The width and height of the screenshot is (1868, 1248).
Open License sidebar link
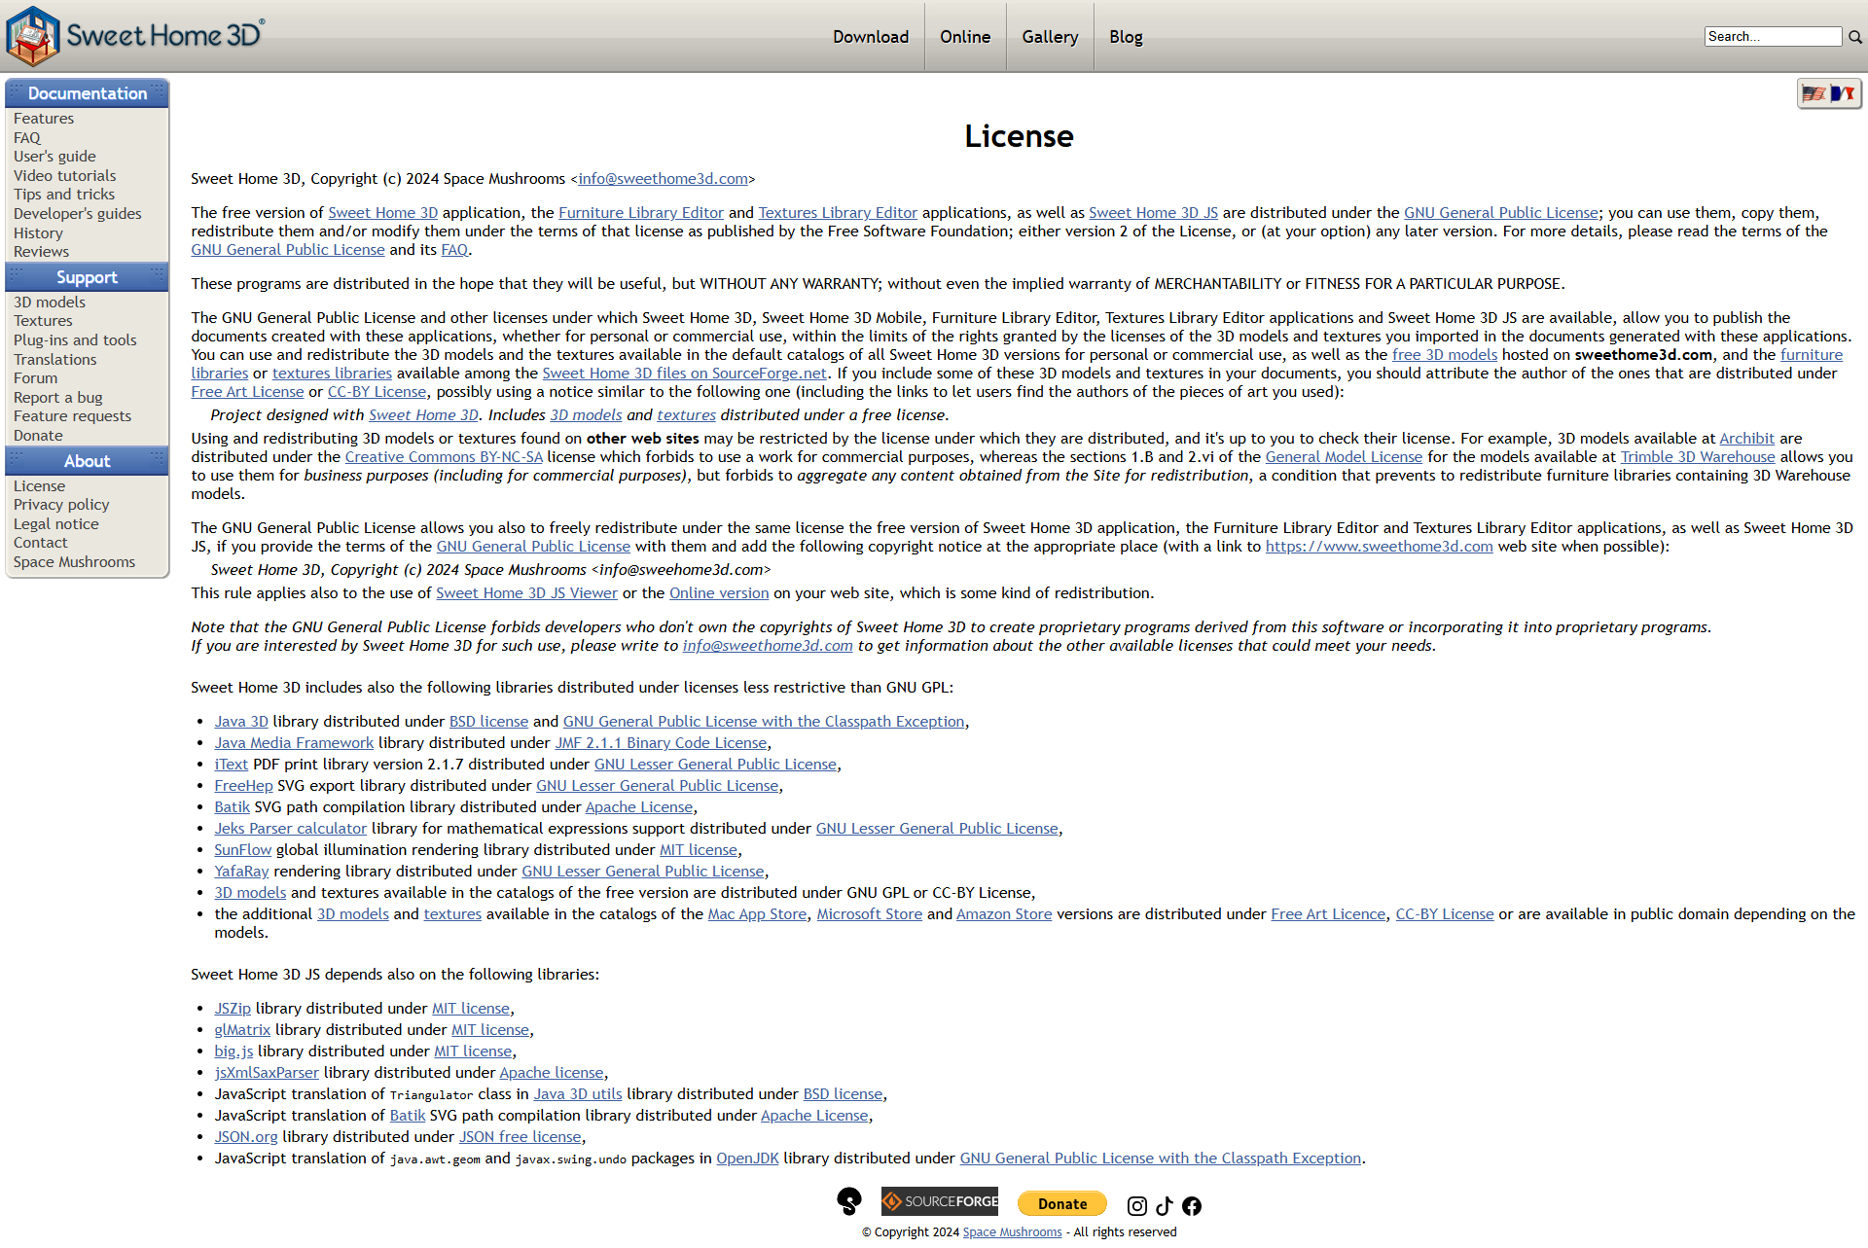(x=39, y=486)
